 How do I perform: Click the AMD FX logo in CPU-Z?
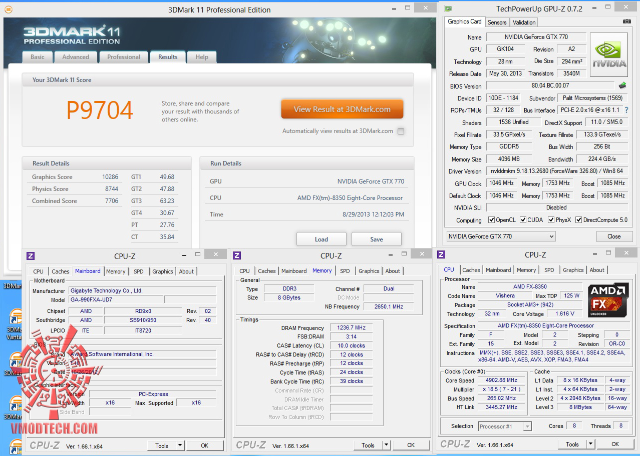click(608, 299)
